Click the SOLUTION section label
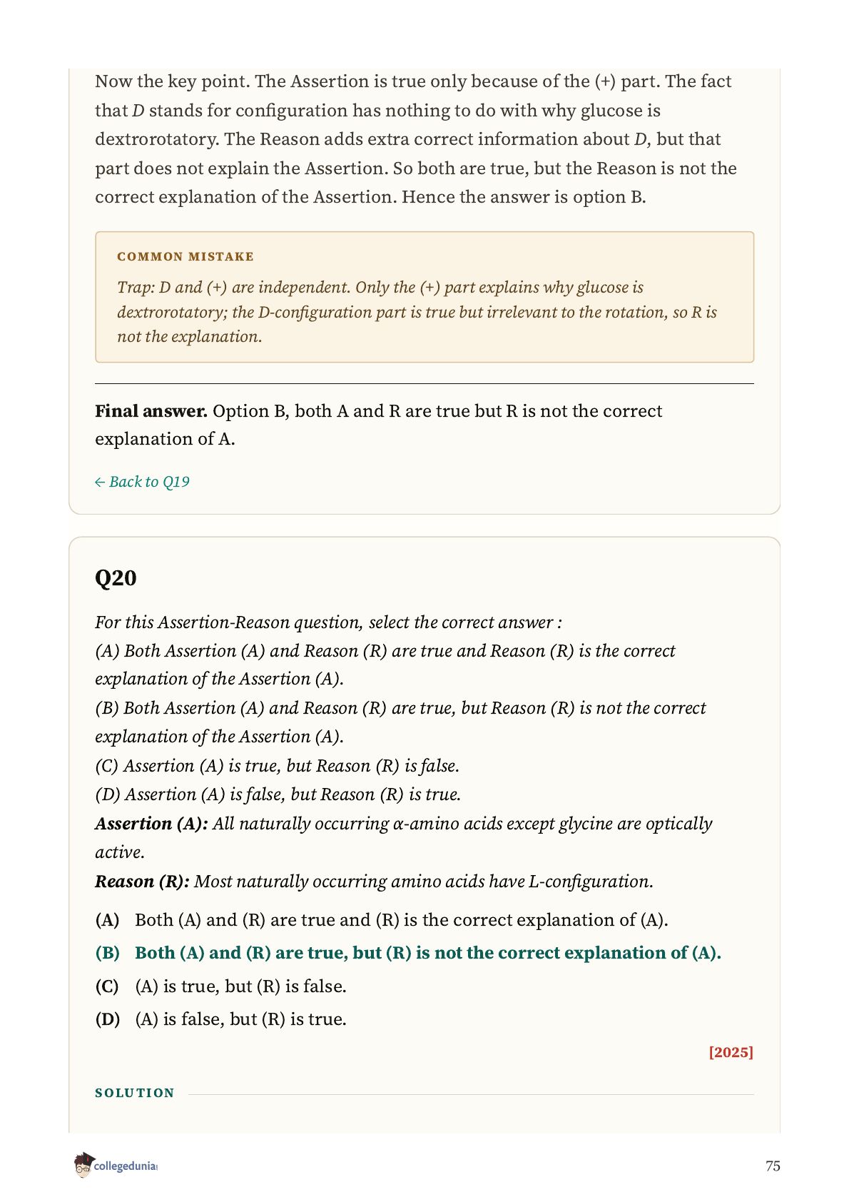849x1202 pixels. pos(135,1093)
